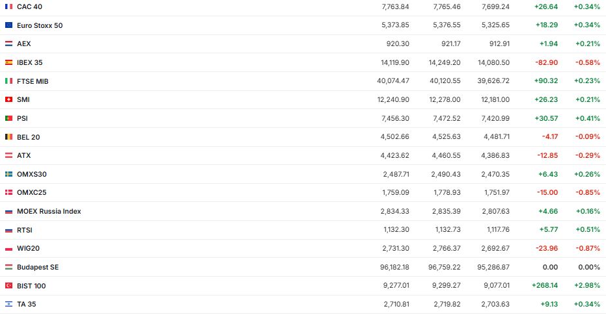Click the Turkish flag icon for BIST 100
This screenshot has width=606, height=315.
[8, 286]
